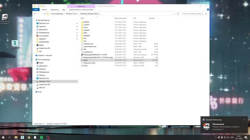Image resolution: width=250 pixels, height=140 pixels.
Task: Sort files by the Размер column
Action: [152, 18]
